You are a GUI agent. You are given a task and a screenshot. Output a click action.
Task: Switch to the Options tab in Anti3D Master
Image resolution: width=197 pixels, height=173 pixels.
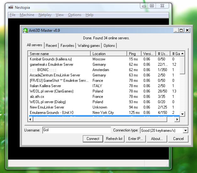[109, 46]
